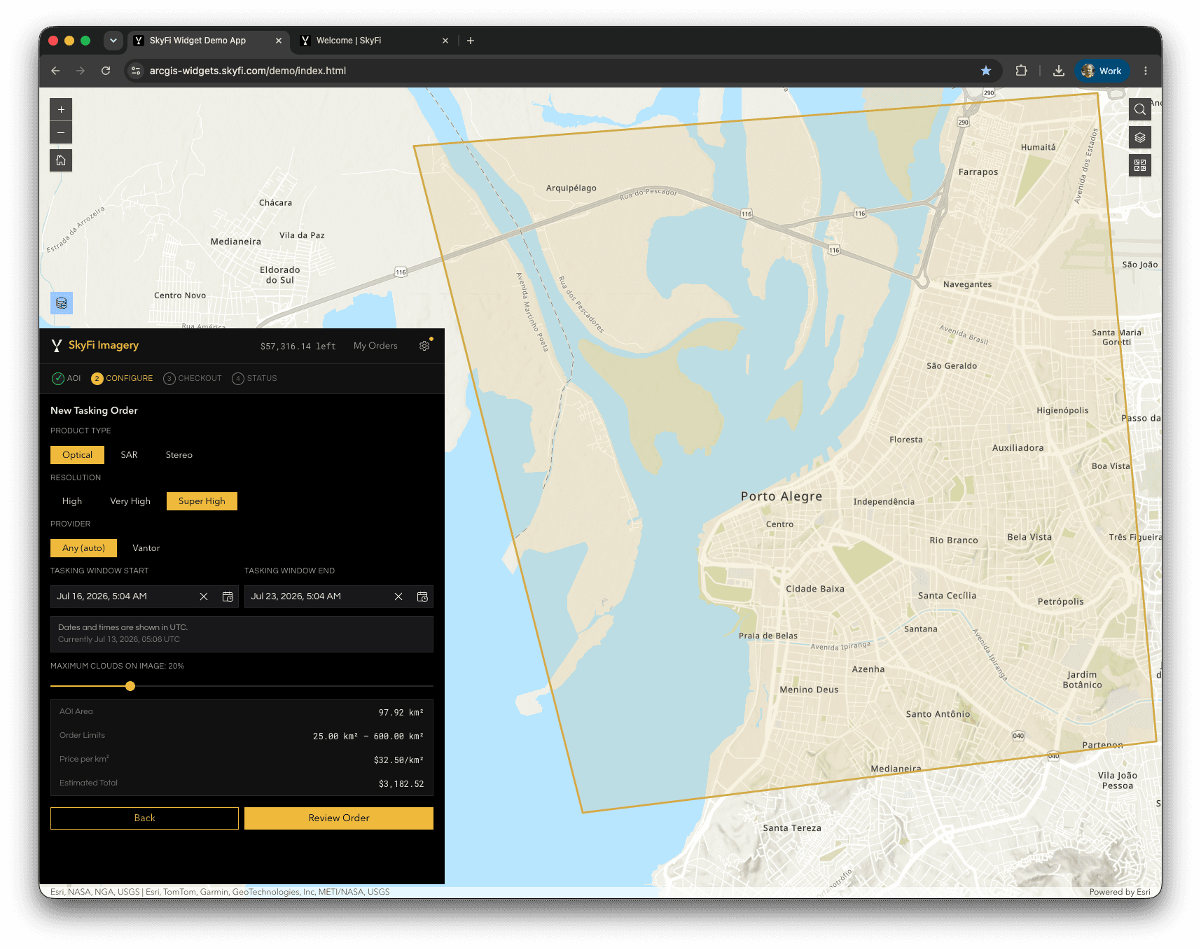This screenshot has height=950, width=1201.
Task: Zoom in on the map
Action: pyautogui.click(x=61, y=110)
